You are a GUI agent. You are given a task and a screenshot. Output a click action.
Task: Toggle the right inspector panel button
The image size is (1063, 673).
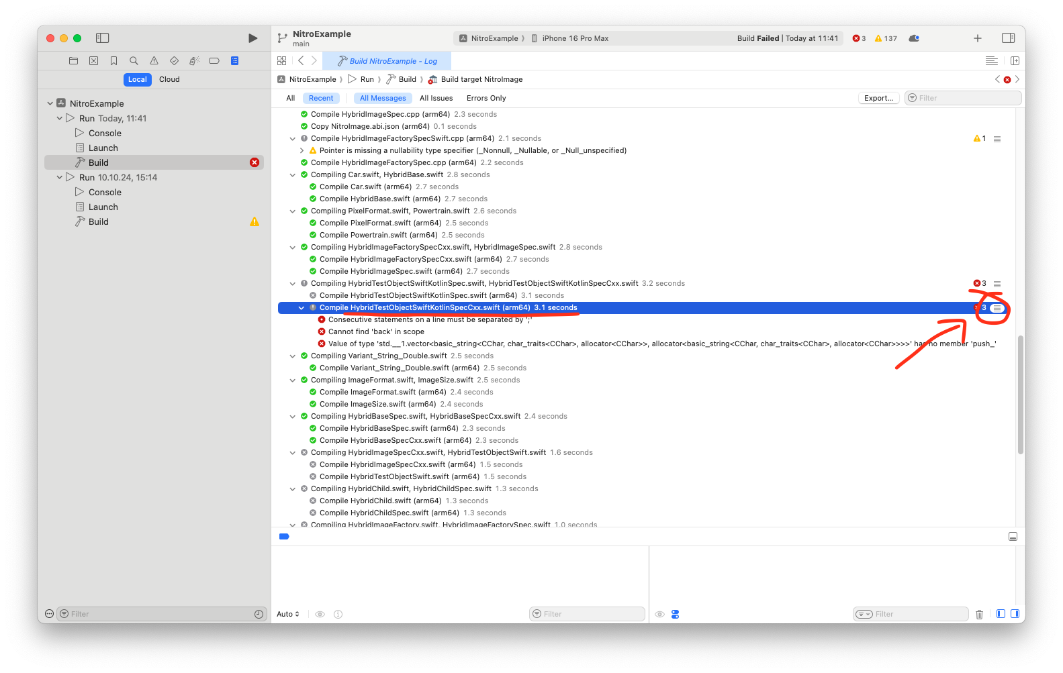click(1008, 38)
